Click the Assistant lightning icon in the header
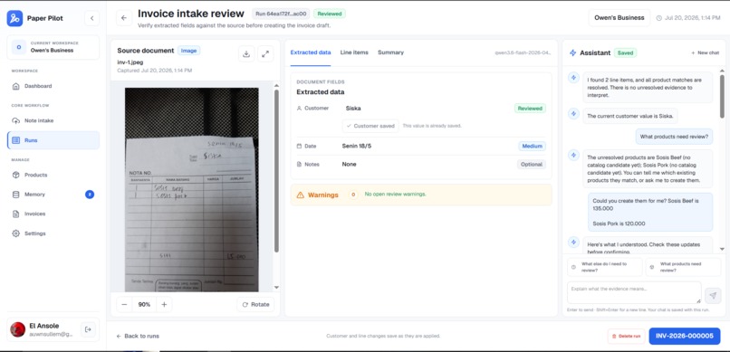This screenshot has height=352, width=730. pos(572,53)
